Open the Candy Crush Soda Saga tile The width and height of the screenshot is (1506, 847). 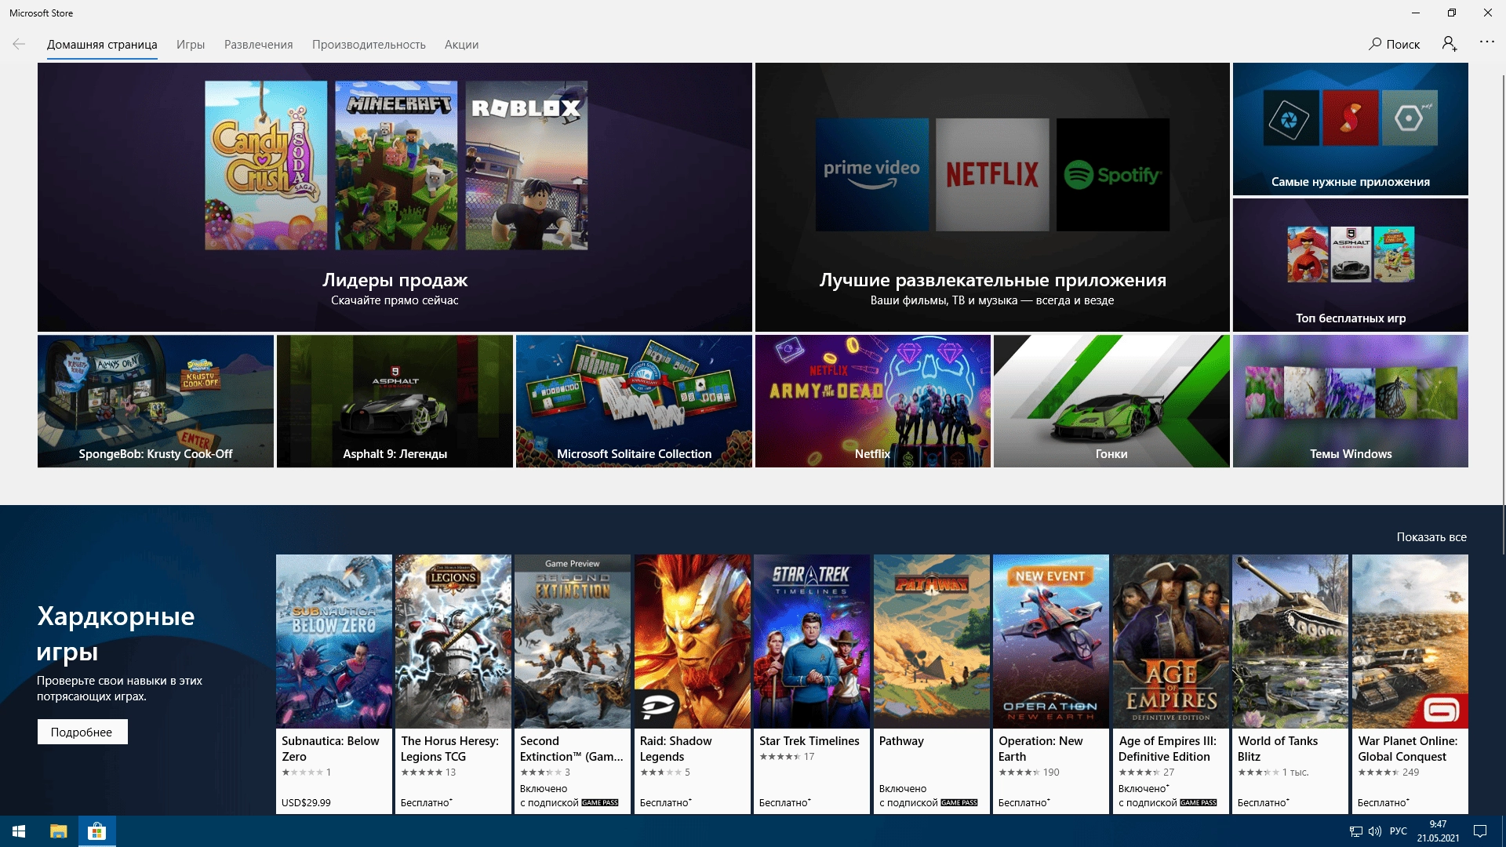pyautogui.click(x=266, y=165)
